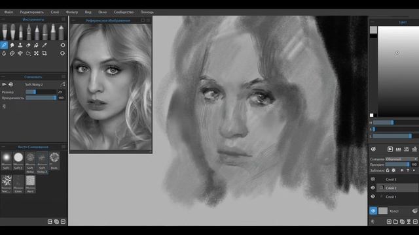Click the Холст canvas color swatch
The image size is (419, 235).
pos(383,211)
